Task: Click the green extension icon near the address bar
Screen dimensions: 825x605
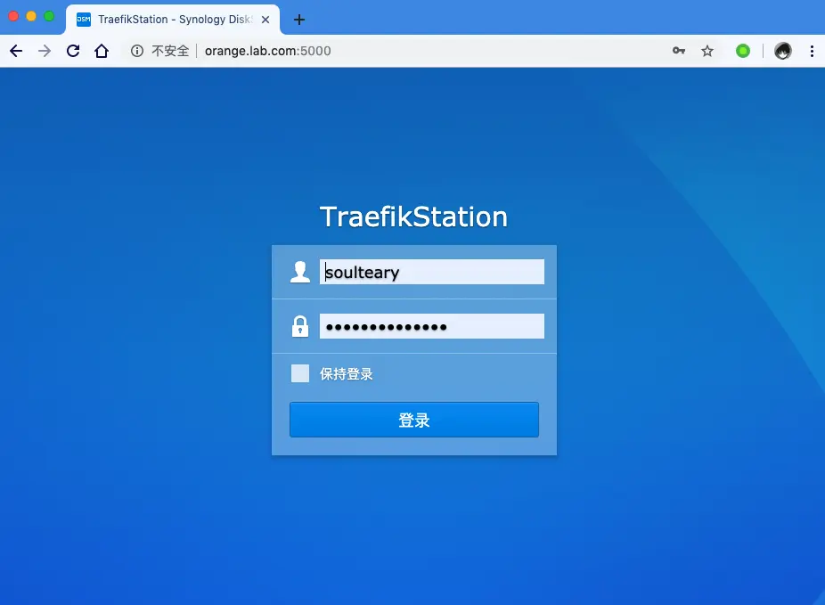Action: (742, 51)
